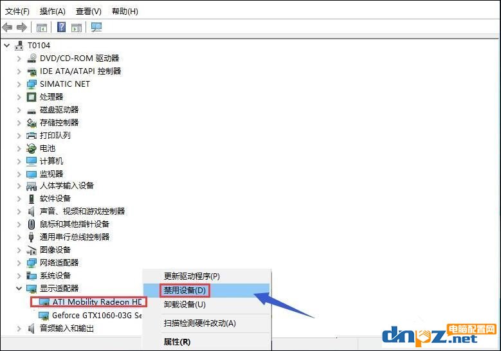Open the 文件(F) menu
Viewport: 501px width, 351px height.
pyautogui.click(x=17, y=12)
